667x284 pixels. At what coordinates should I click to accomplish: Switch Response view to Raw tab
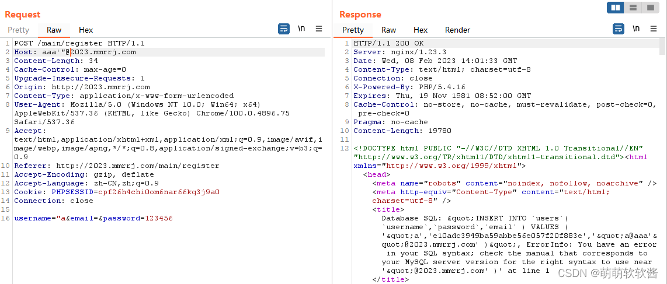click(x=389, y=30)
